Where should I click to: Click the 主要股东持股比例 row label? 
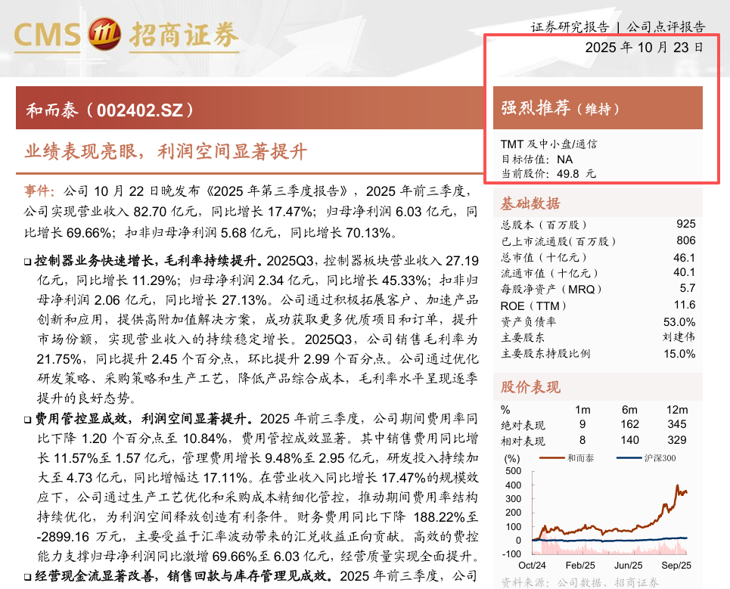click(545, 354)
